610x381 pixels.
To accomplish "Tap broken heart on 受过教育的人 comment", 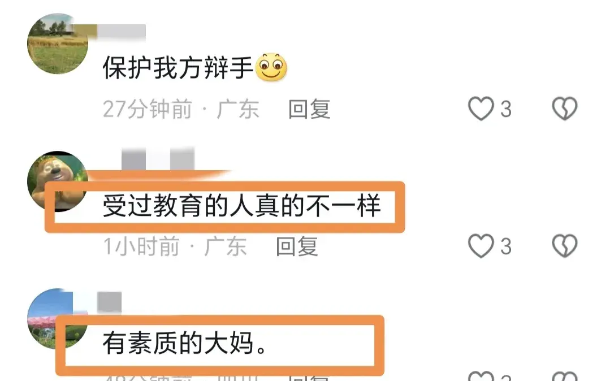I will [564, 246].
